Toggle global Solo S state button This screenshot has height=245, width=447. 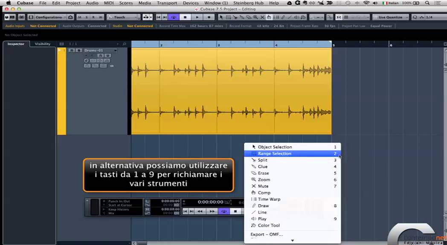(87, 17)
